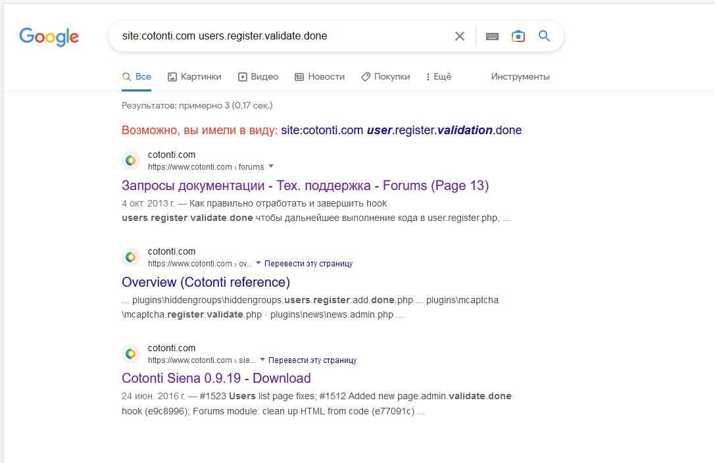Image resolution: width=715 pixels, height=463 pixels.
Task: Click suggested query user.register.validation.done
Action: tap(401, 130)
